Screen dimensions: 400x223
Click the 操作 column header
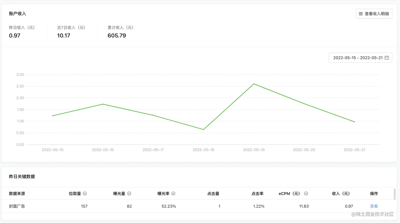374,193
